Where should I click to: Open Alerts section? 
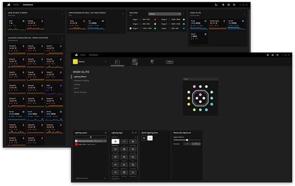[76, 88]
